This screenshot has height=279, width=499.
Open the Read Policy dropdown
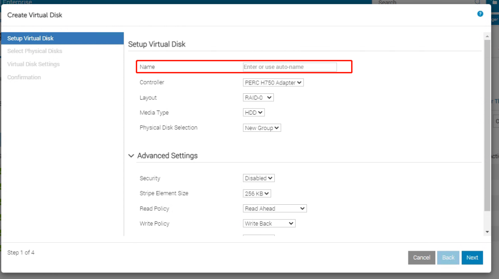(x=274, y=209)
